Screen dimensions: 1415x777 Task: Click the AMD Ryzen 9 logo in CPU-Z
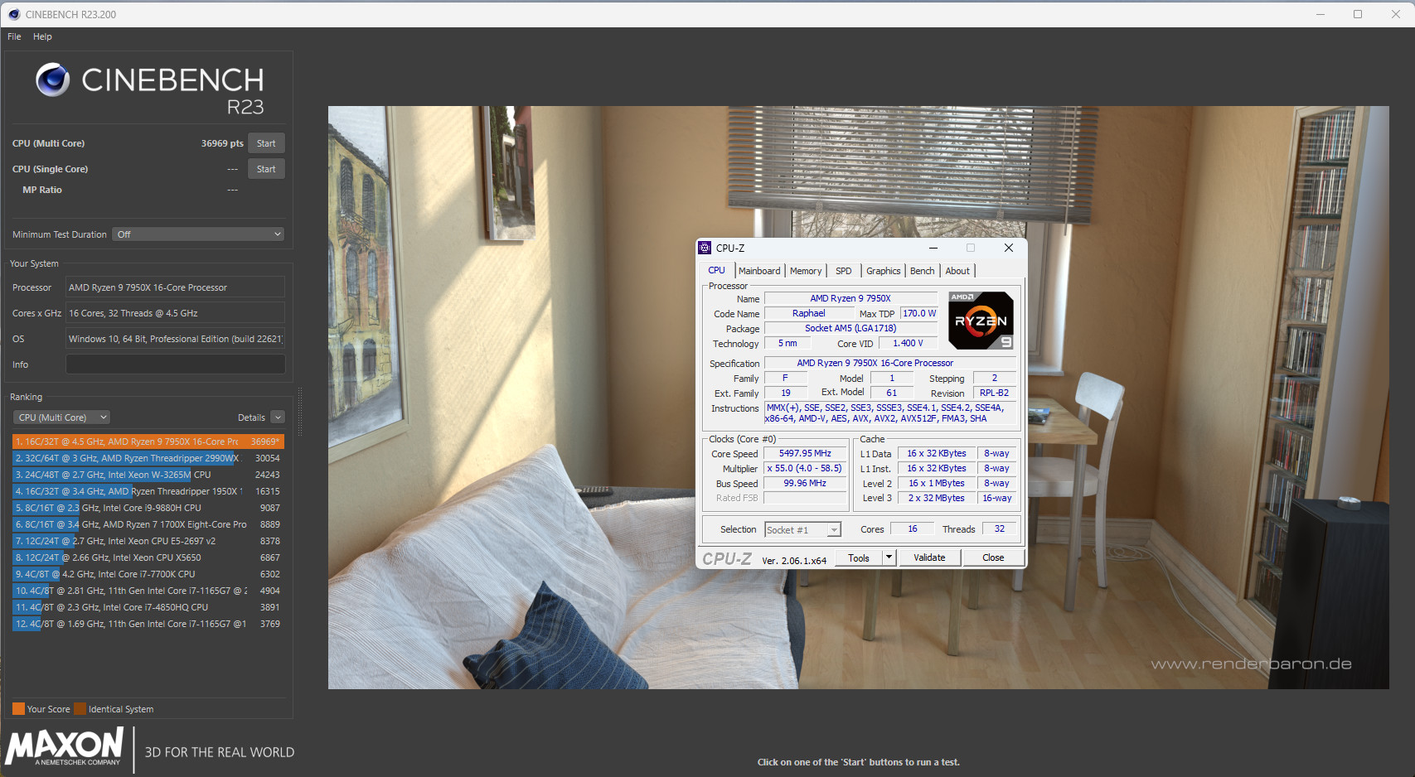pyautogui.click(x=981, y=321)
